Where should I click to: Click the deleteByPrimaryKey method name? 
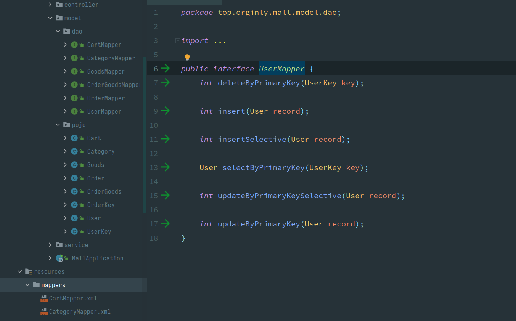point(259,83)
